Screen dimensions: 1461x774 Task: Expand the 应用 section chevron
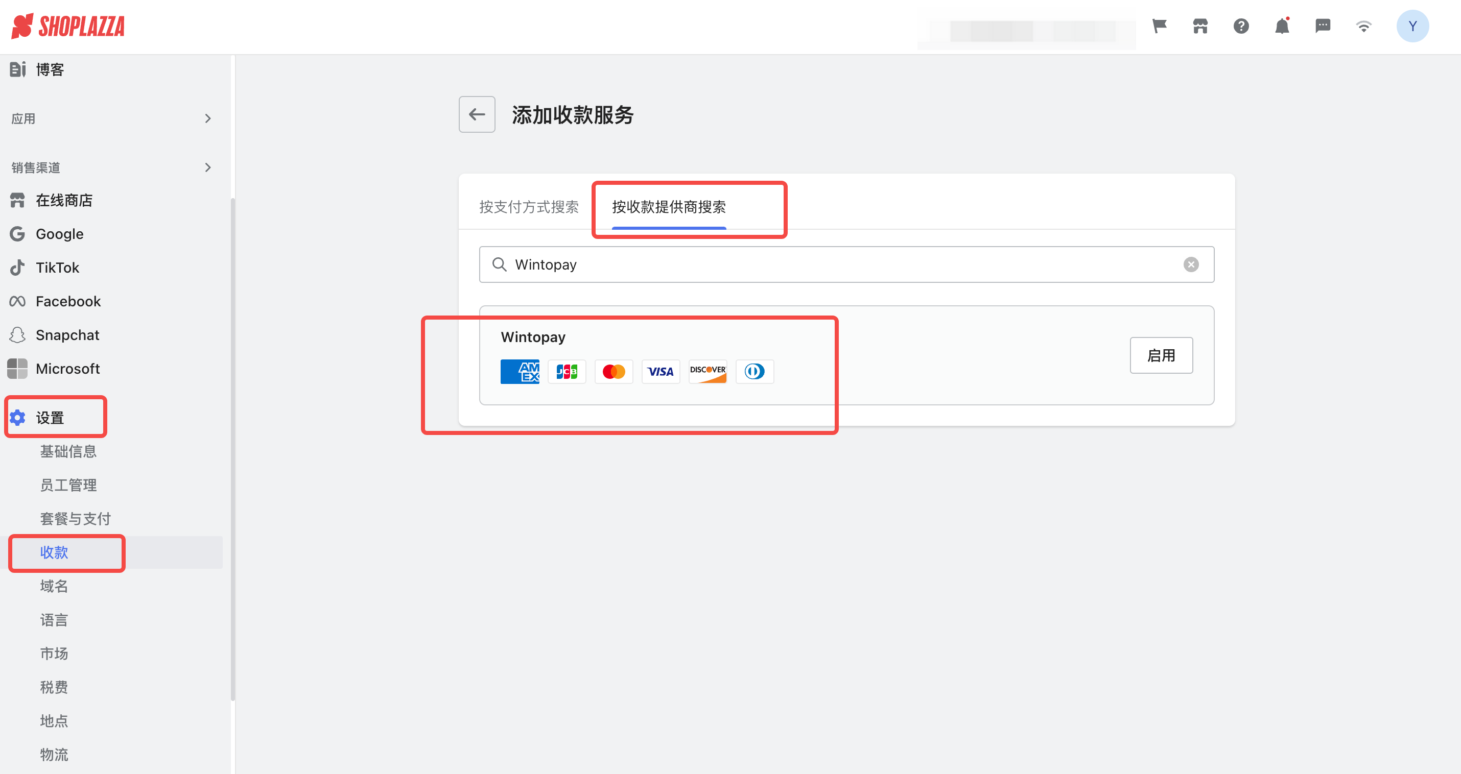point(207,118)
